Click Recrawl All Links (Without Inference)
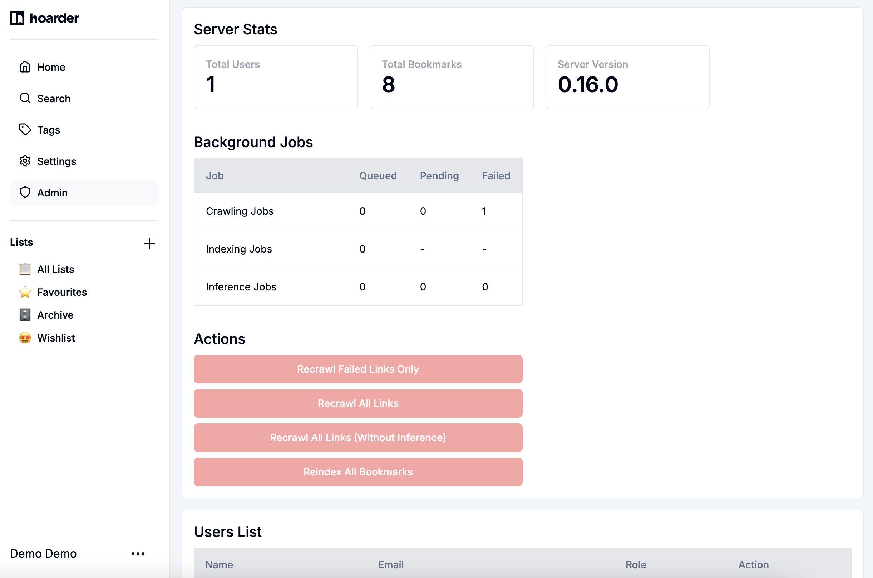Screen dimensions: 873x578 tap(358, 438)
